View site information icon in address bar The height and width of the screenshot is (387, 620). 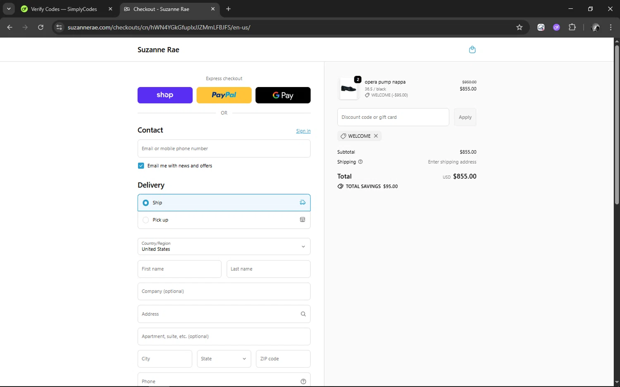(59, 27)
